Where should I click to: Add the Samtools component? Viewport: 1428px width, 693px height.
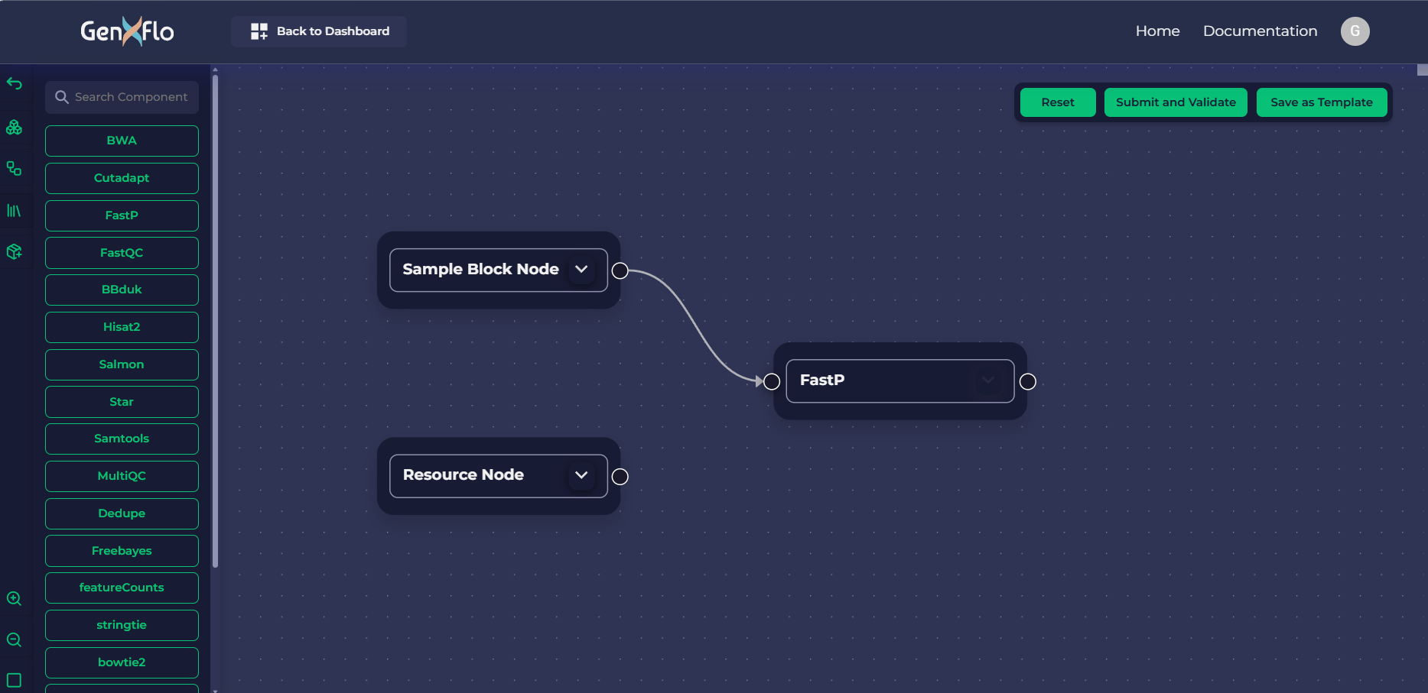point(122,439)
